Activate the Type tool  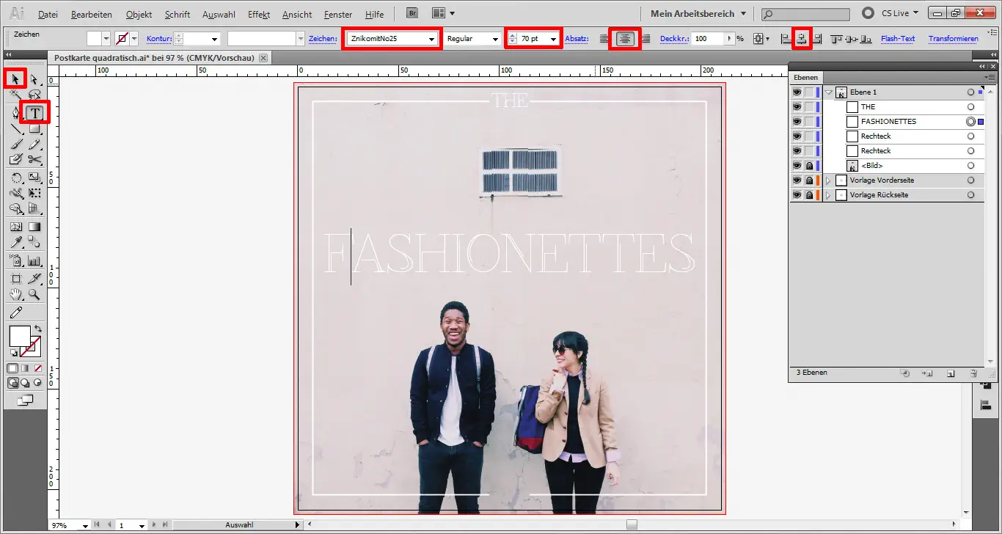click(x=34, y=112)
